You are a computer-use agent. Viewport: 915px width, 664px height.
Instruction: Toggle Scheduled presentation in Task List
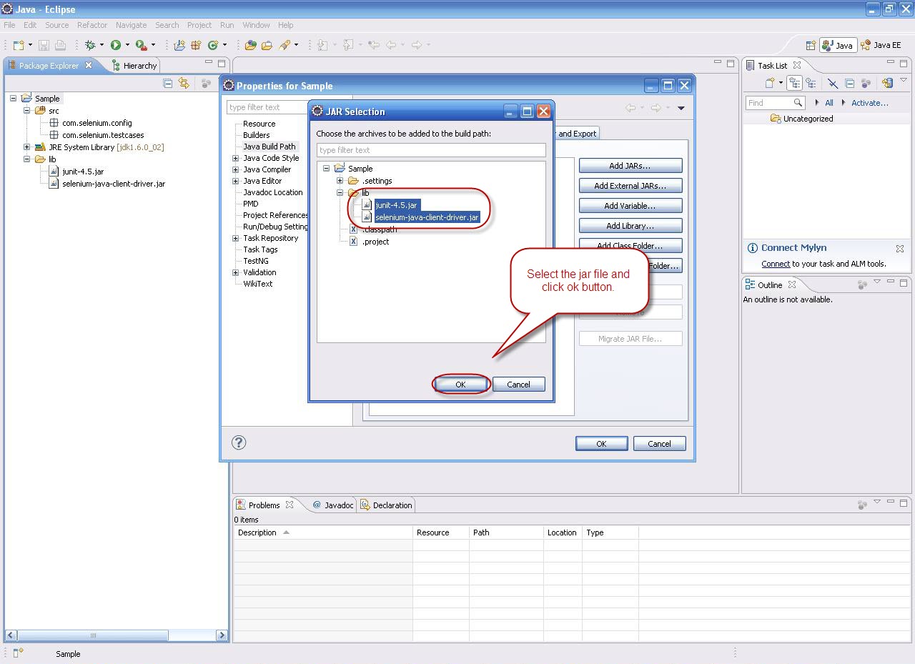811,83
